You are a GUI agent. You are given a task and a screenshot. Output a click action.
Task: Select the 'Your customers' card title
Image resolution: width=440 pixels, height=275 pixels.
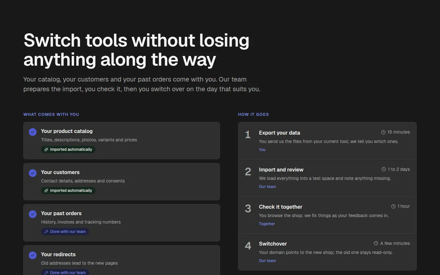(60, 172)
